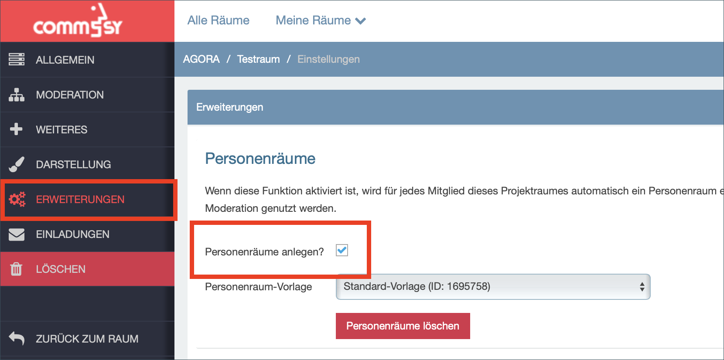The image size is (724, 360).
Task: Select the Moderation hierarchy icon
Action: click(x=17, y=95)
